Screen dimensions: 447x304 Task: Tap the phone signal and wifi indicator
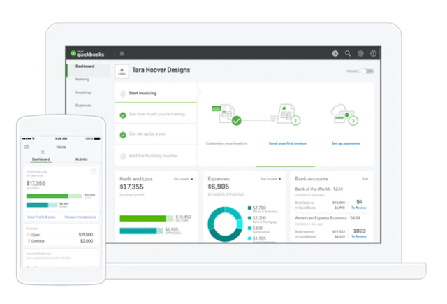29,138
